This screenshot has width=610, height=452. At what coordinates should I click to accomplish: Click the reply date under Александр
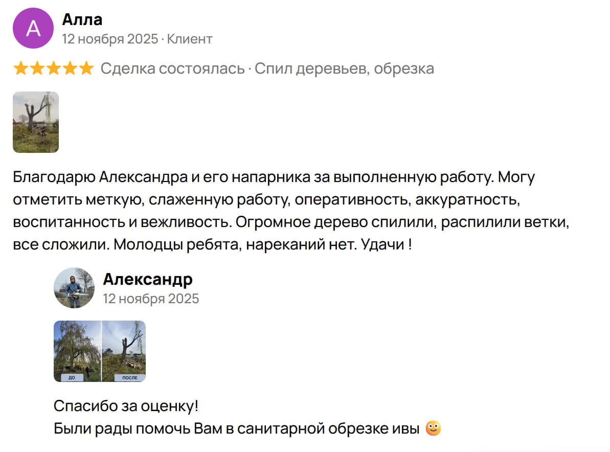151,299
